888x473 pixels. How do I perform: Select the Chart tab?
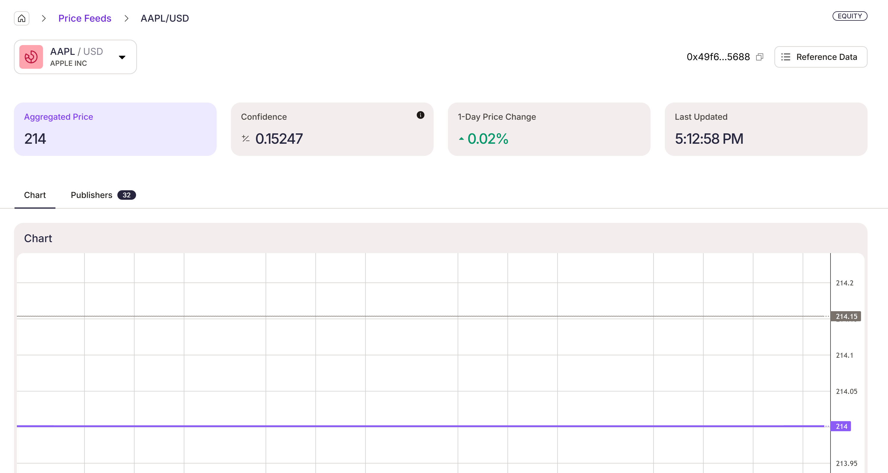point(35,195)
